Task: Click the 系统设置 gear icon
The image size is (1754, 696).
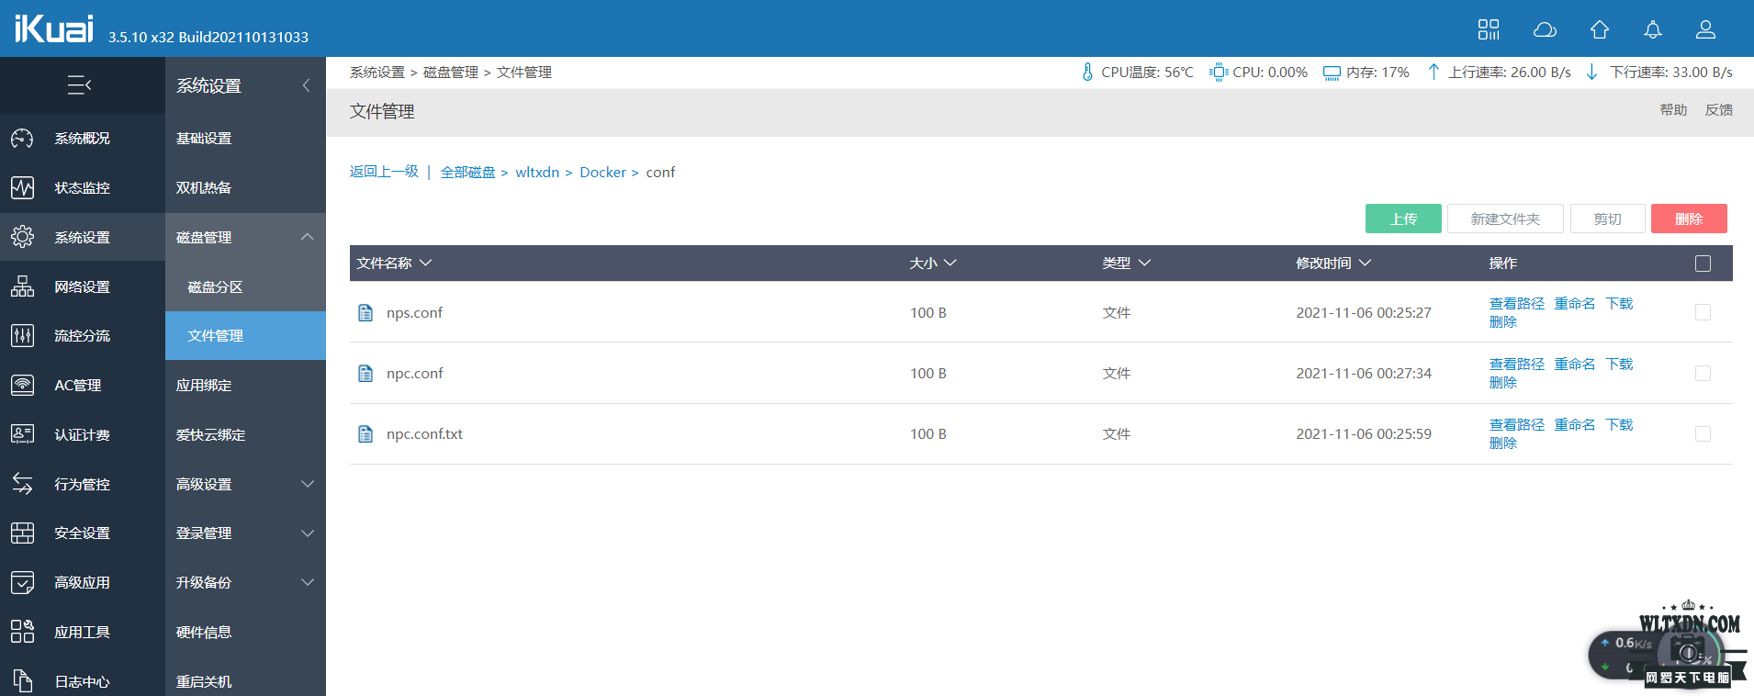Action: pyautogui.click(x=22, y=237)
